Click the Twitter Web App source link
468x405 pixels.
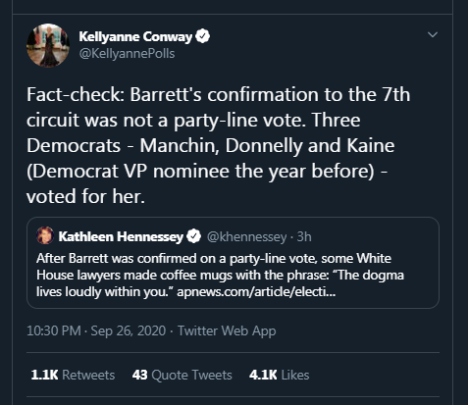coord(227,330)
